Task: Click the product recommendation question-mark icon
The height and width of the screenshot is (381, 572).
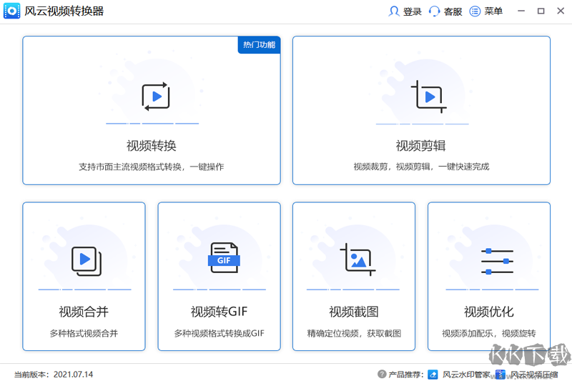Action: pyautogui.click(x=382, y=374)
